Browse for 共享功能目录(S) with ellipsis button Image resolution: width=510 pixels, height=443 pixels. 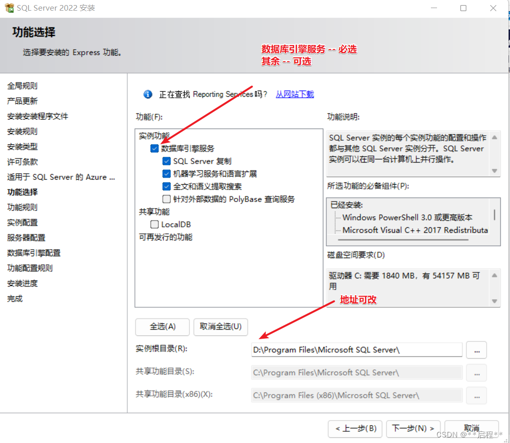coord(477,373)
